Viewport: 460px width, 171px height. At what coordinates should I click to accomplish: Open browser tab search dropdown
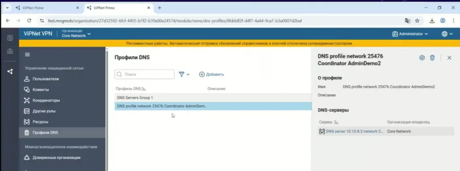pos(7,8)
